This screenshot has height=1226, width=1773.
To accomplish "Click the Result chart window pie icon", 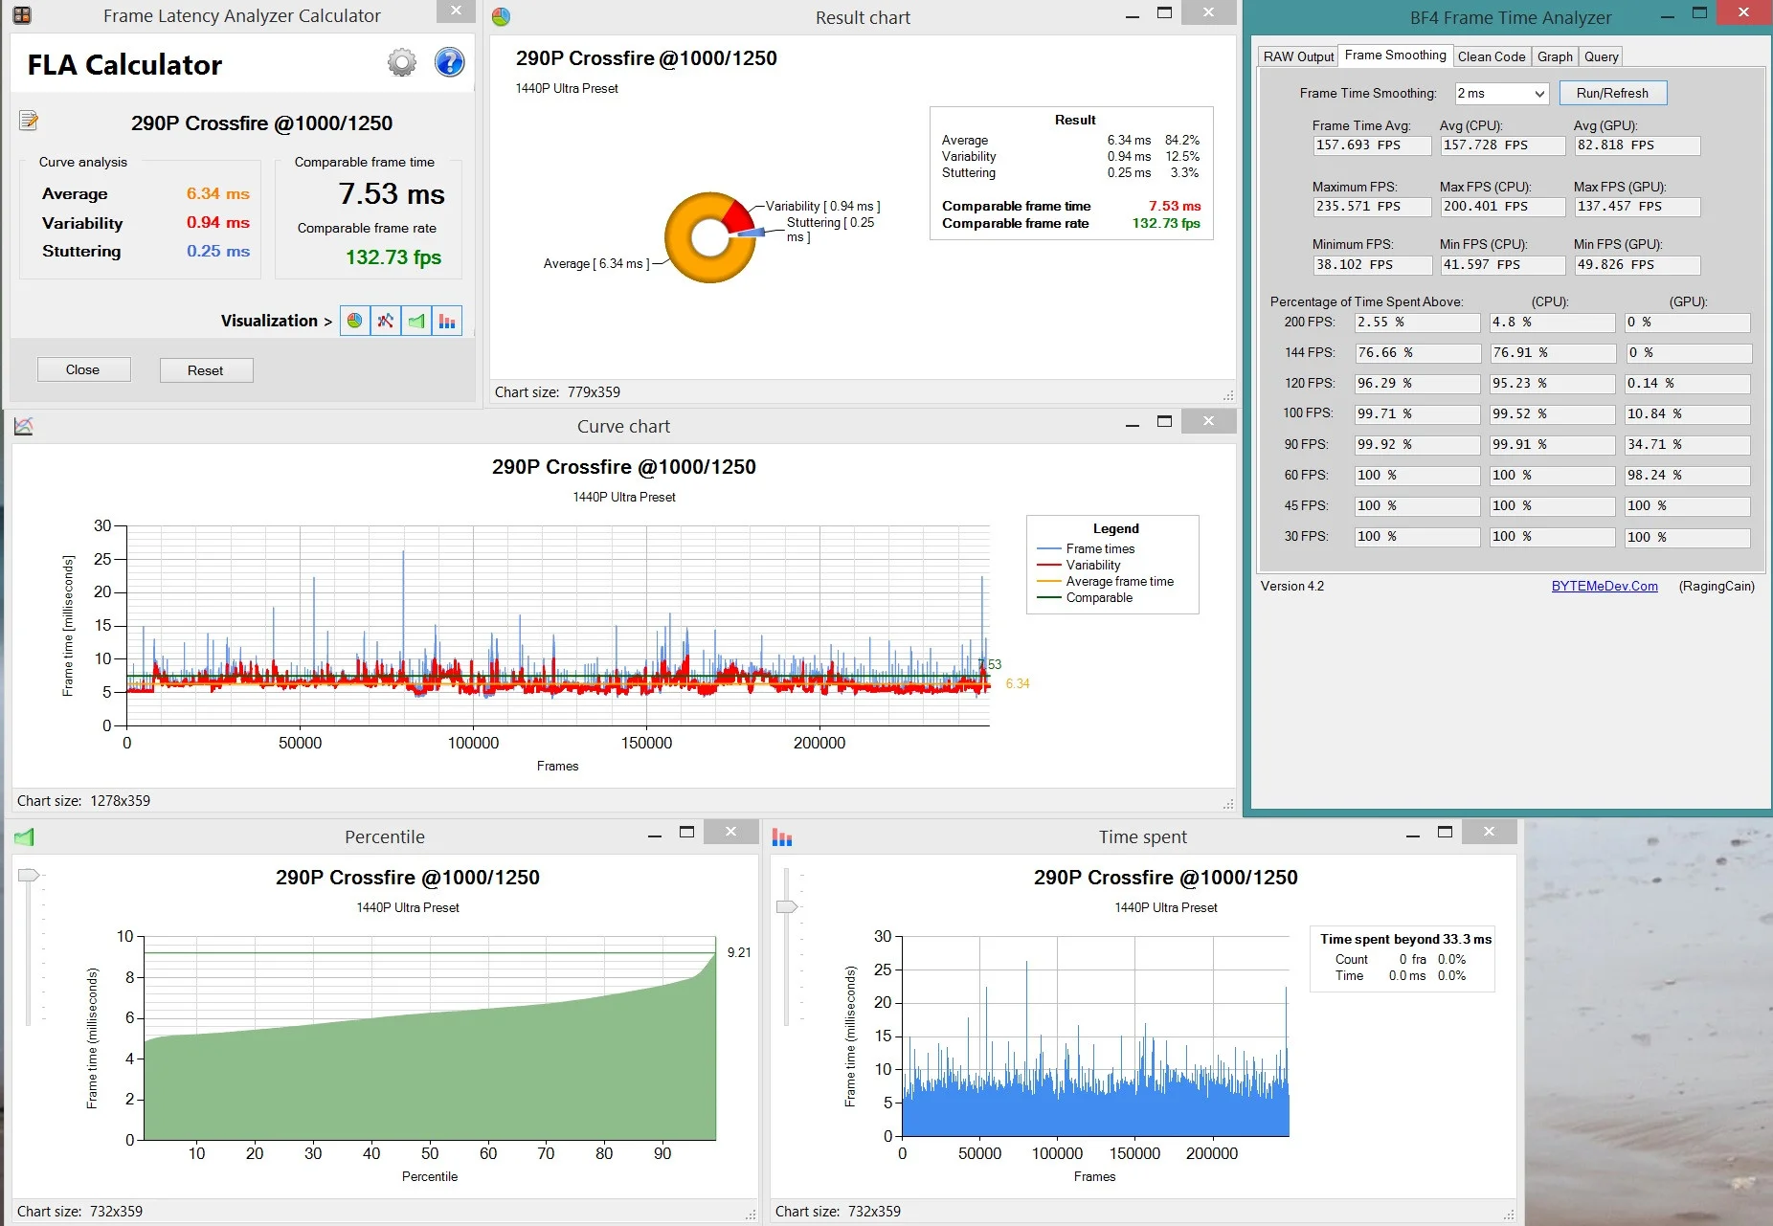I will 501,17.
